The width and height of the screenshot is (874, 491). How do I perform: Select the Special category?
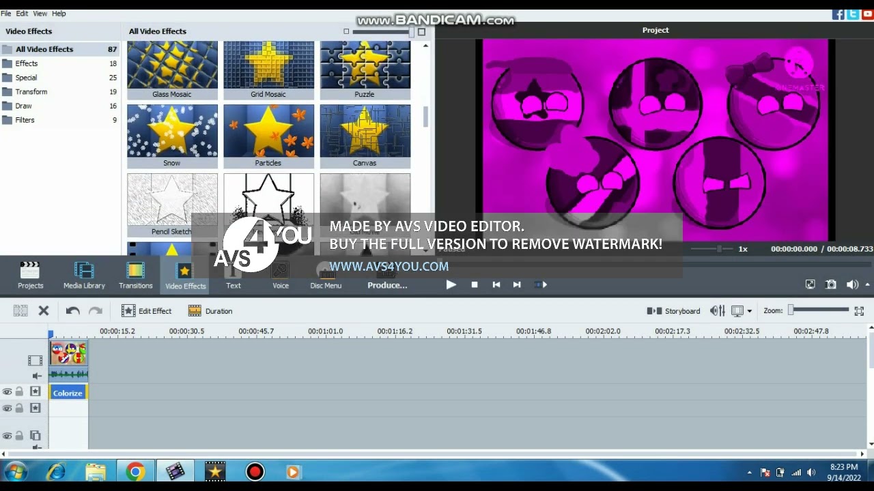60,78
